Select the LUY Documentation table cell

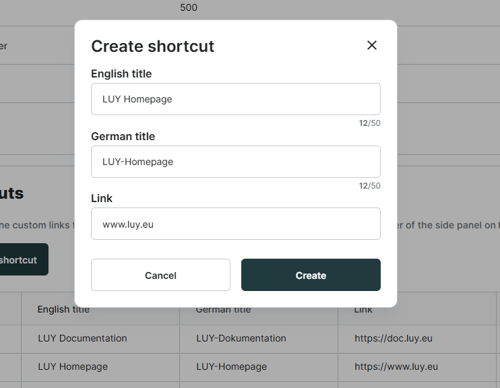82,338
